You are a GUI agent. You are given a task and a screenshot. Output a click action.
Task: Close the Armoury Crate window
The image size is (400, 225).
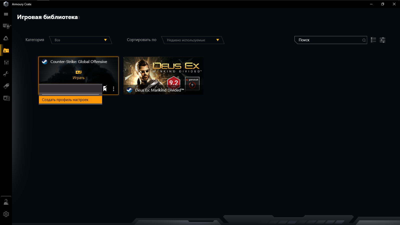click(x=394, y=4)
